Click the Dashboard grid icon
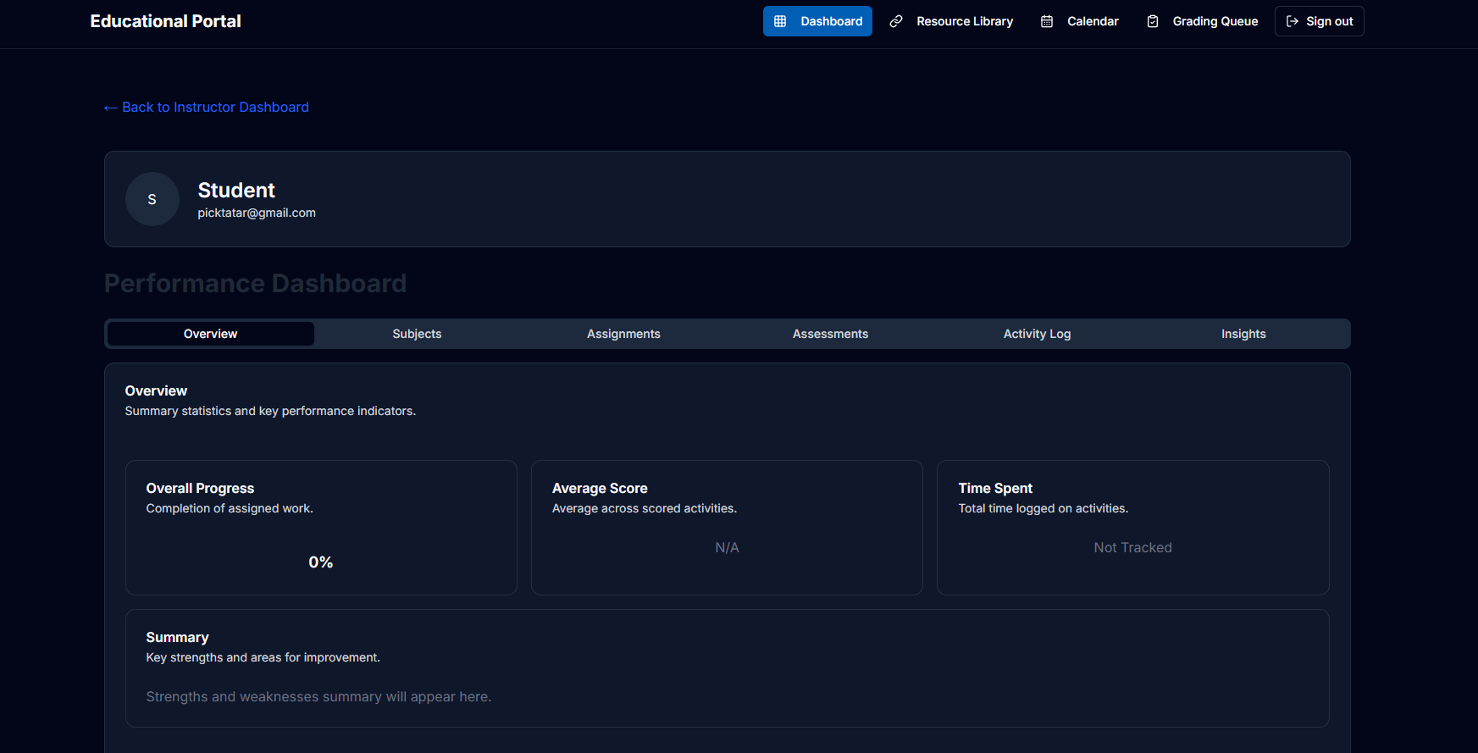 (780, 21)
